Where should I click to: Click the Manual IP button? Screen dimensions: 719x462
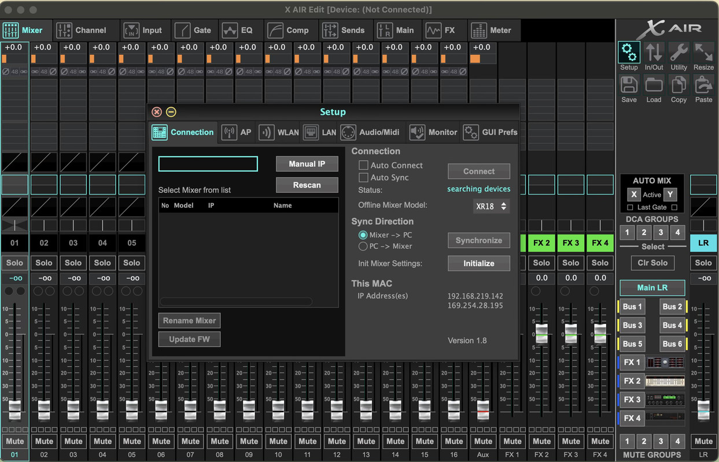point(307,164)
